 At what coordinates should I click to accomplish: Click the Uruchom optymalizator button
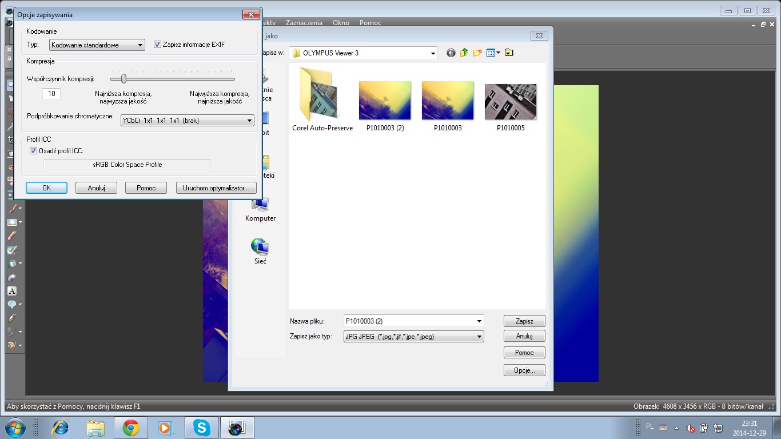tap(216, 188)
